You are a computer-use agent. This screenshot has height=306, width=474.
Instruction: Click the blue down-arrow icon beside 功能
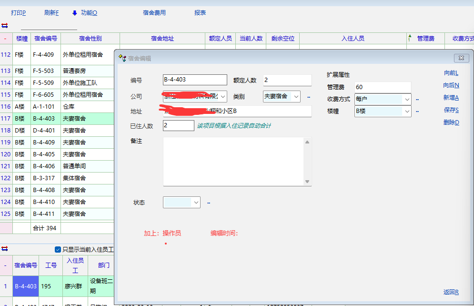75,13
